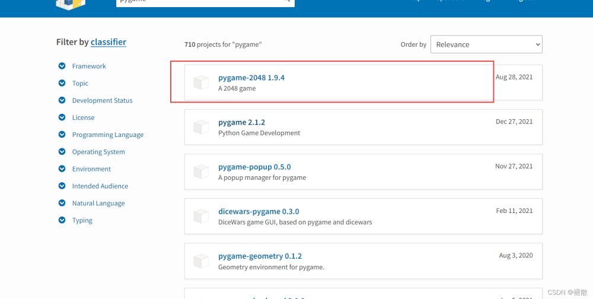
Task: Expand the Programming Language filter
Action: (x=62, y=135)
